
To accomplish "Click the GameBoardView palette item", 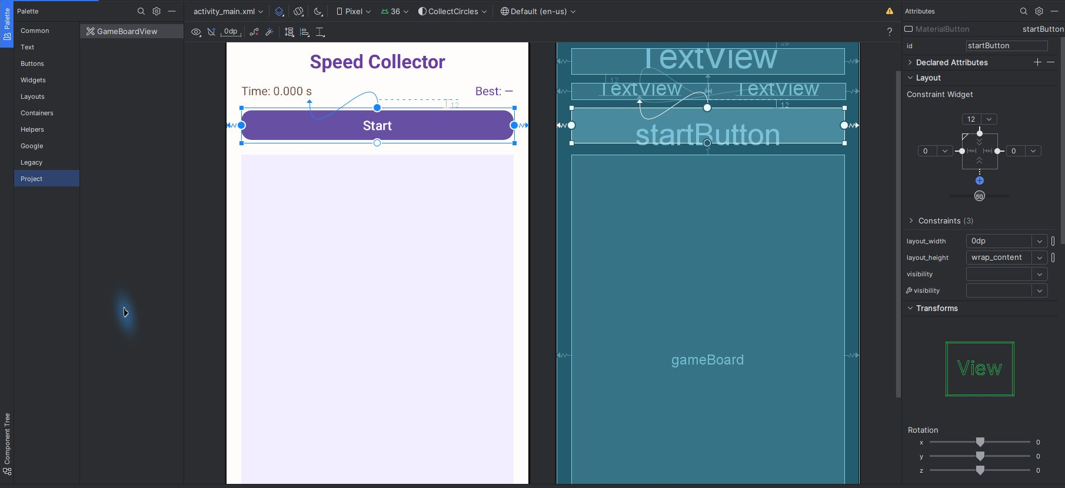I will coord(132,31).
